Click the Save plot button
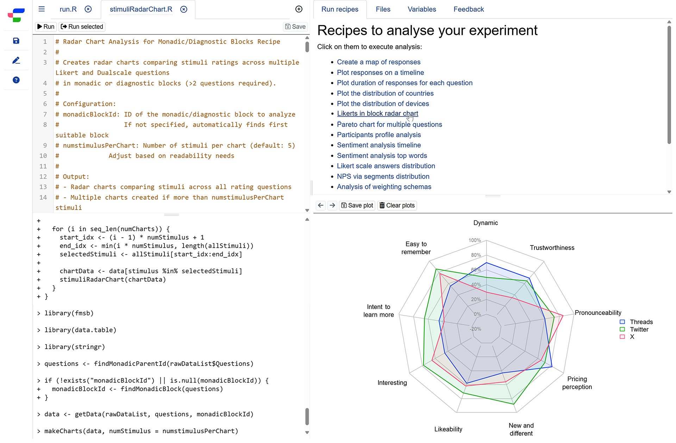676x443 pixels. (x=357, y=205)
